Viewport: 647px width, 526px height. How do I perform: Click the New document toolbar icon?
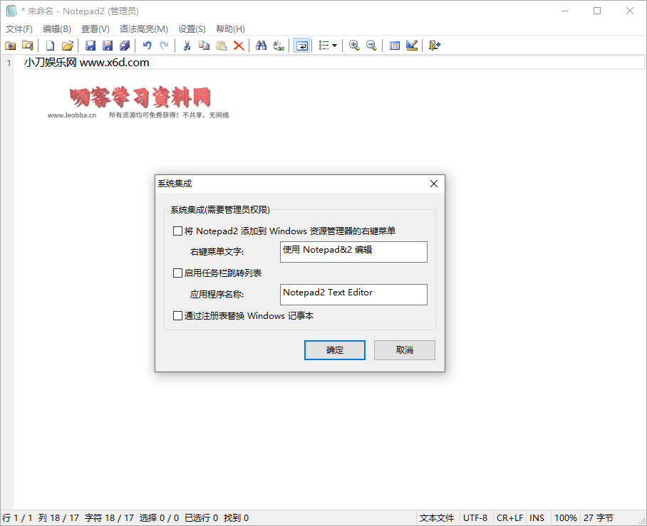coord(51,46)
